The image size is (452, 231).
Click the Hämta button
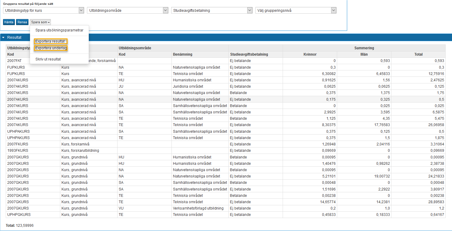tap(9, 22)
